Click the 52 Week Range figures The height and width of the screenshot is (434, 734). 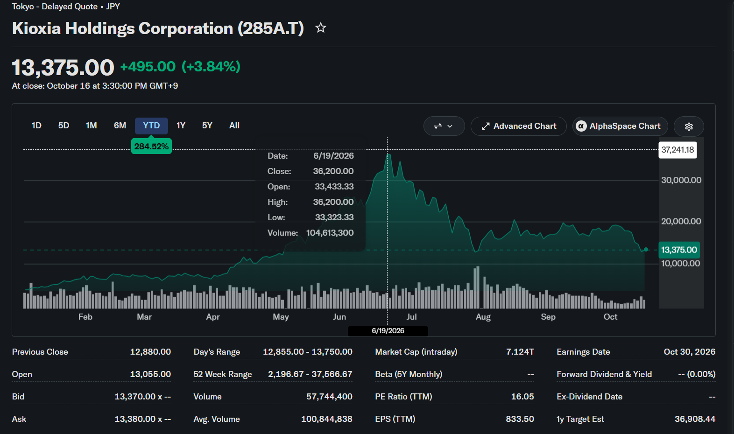tap(310, 374)
